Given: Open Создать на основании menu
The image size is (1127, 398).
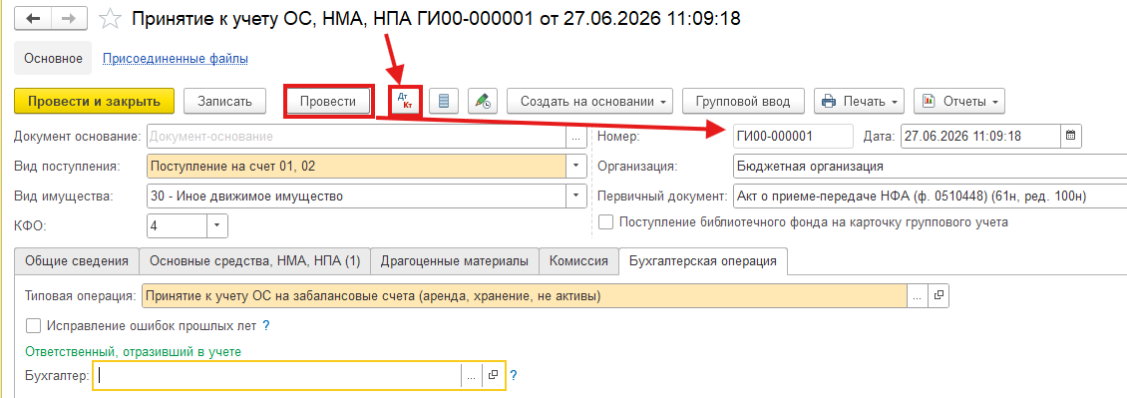Looking at the screenshot, I should tap(589, 102).
